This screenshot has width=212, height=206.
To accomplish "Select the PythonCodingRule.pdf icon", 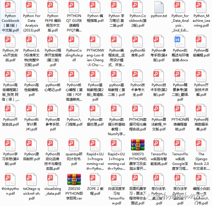I will [74, 41].
